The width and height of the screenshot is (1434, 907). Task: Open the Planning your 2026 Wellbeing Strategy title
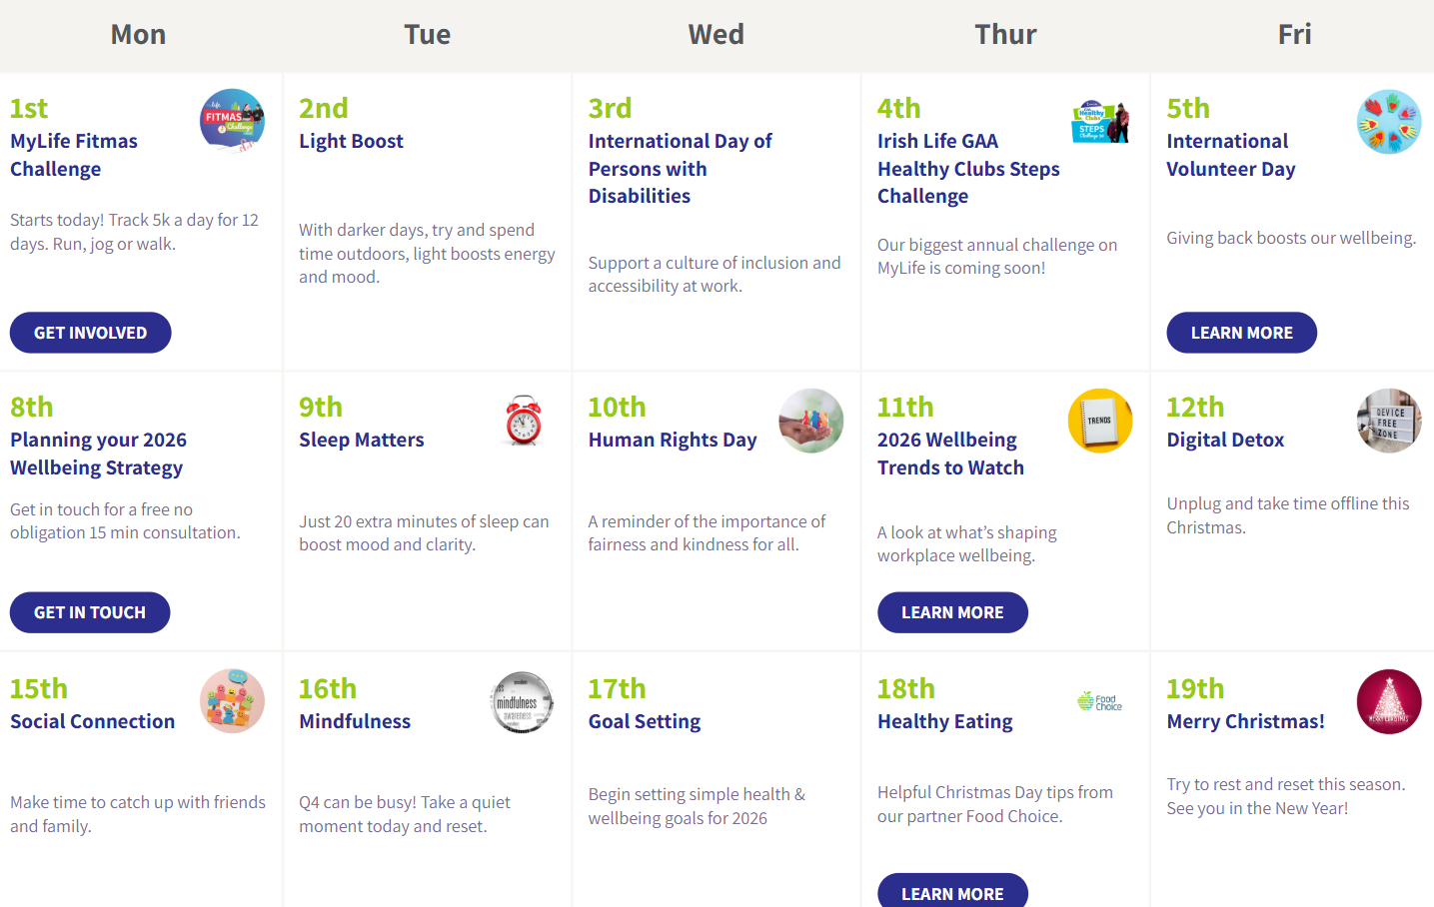pos(98,453)
